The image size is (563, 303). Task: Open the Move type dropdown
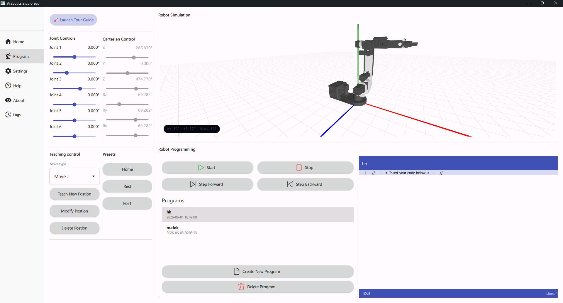pos(74,176)
